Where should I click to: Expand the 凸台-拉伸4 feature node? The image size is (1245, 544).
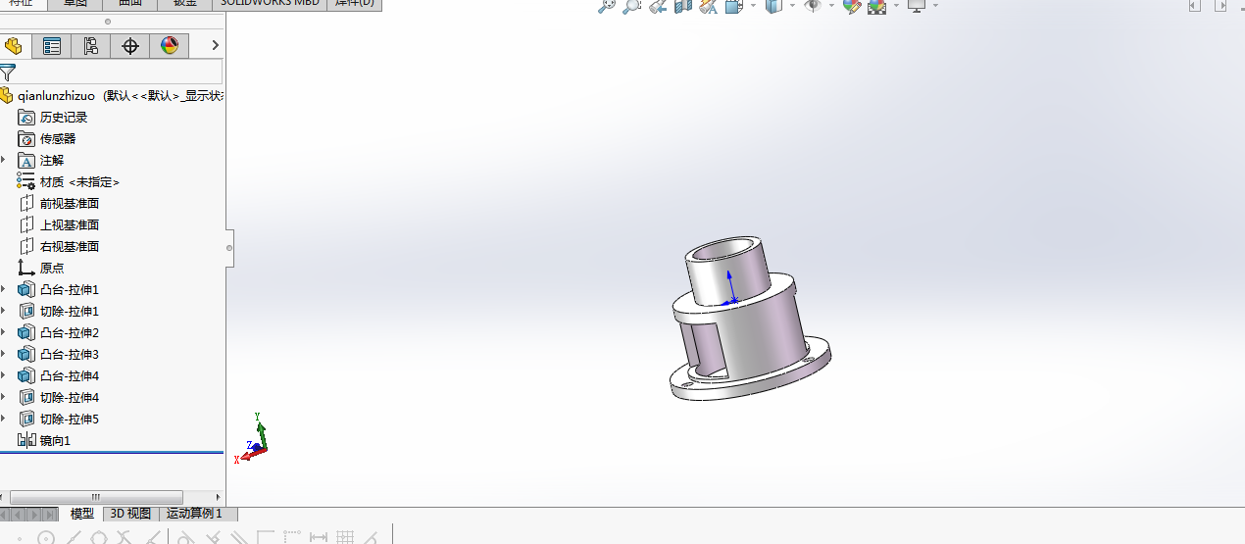tap(4, 375)
